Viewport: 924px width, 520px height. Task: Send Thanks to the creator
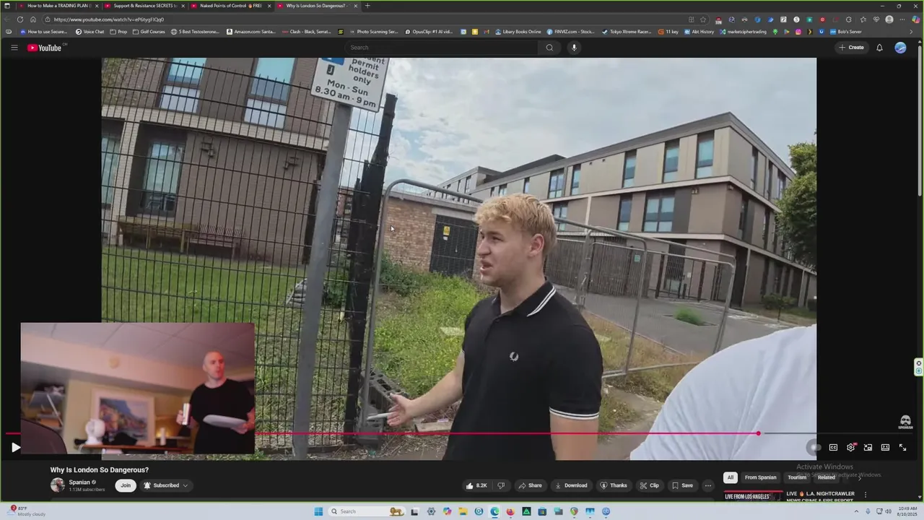pyautogui.click(x=614, y=485)
